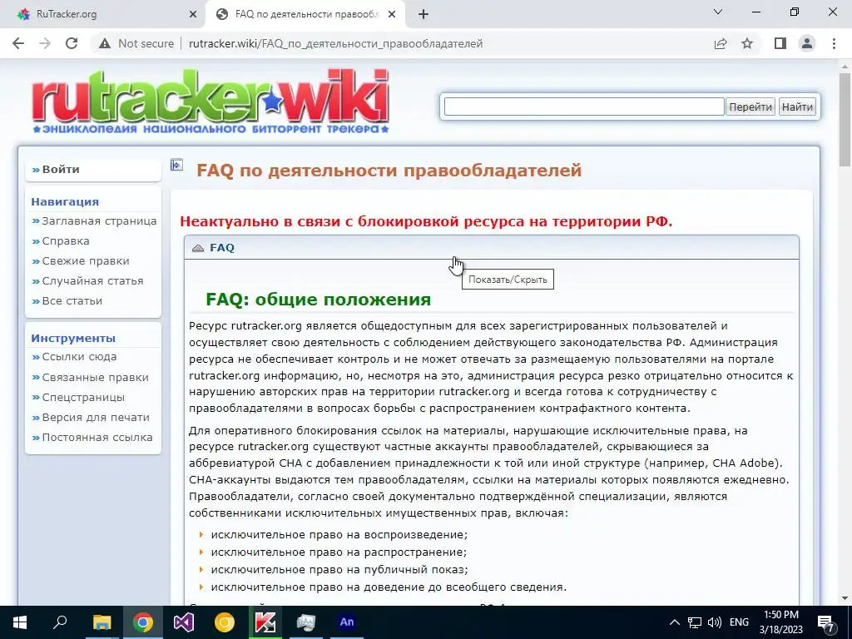Click the share page icon in the address bar

pyautogui.click(x=721, y=43)
